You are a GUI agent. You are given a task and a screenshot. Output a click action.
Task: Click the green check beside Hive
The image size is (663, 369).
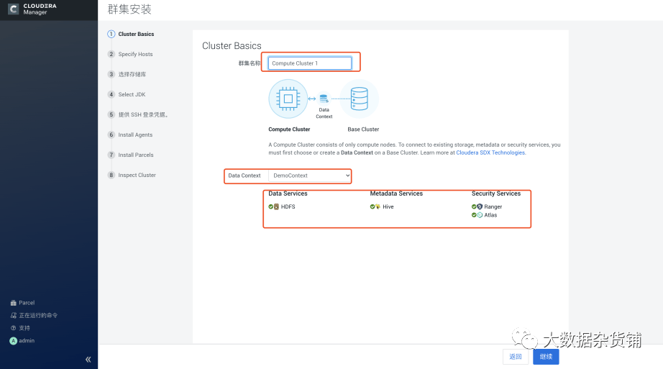coord(372,206)
